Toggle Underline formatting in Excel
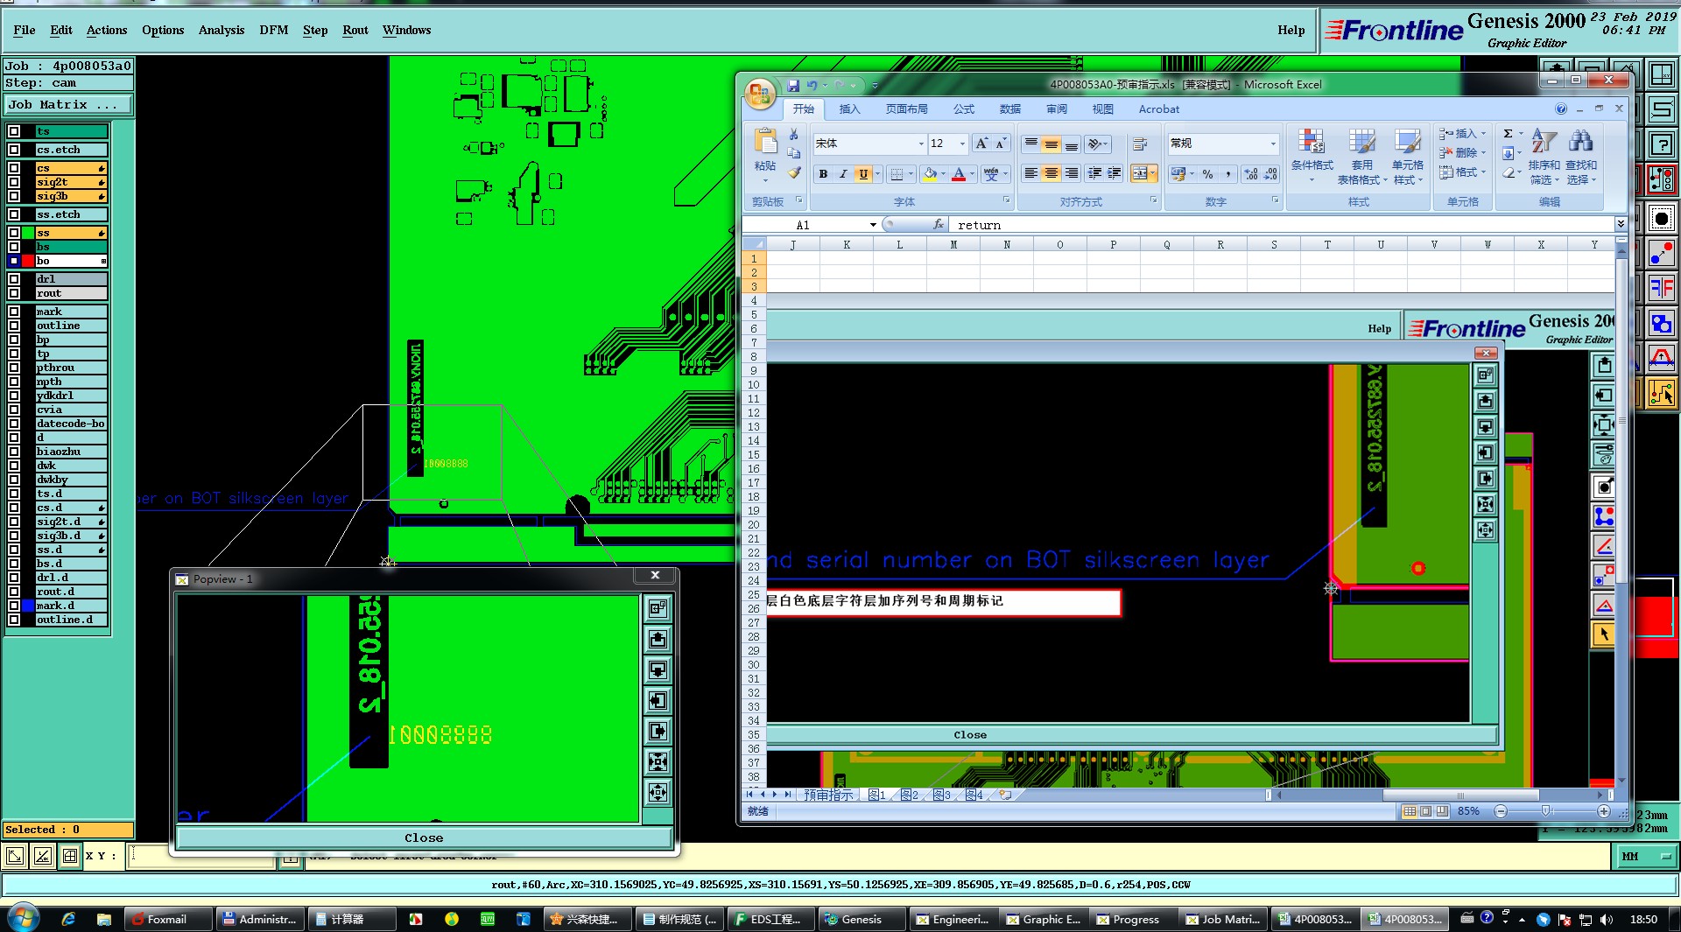The height and width of the screenshot is (932, 1681). pos(863,174)
